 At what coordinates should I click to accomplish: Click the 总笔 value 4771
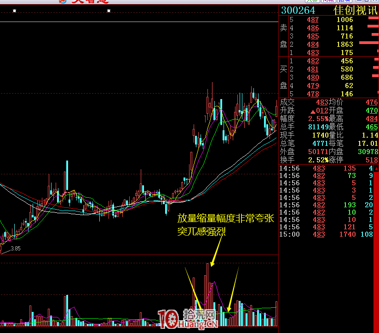click(x=320, y=144)
